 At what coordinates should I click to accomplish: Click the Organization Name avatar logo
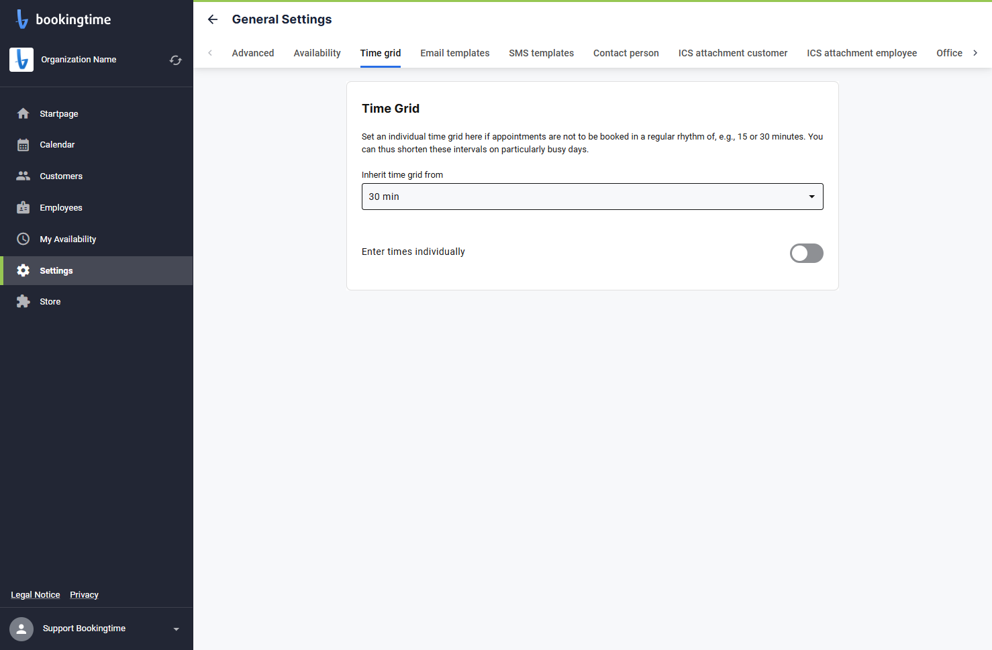[21, 60]
